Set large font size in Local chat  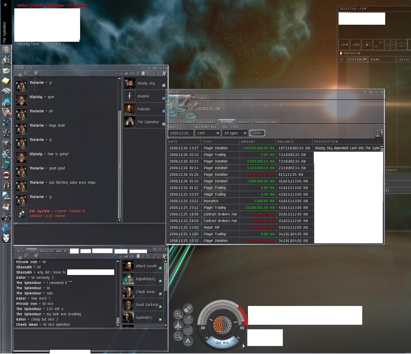(x=132, y=73)
